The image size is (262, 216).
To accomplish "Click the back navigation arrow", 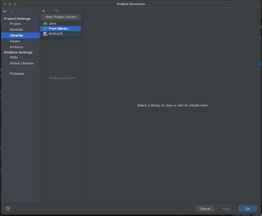I will 5,11.
